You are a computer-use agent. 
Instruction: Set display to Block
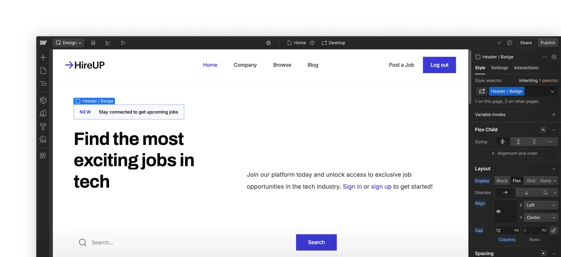[502, 181]
